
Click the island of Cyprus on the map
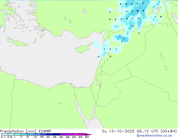[x=83, y=48]
